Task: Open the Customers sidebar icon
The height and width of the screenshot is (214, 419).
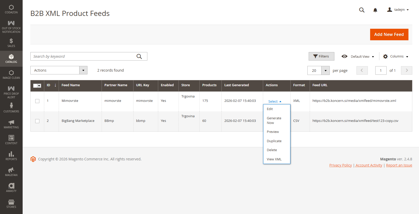Action: [x=11, y=108]
